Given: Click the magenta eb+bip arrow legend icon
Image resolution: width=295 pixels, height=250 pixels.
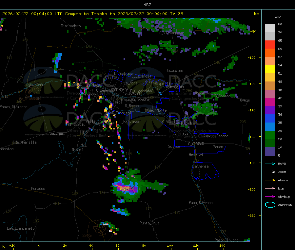Looking at the screenshot, I should 270,197.
